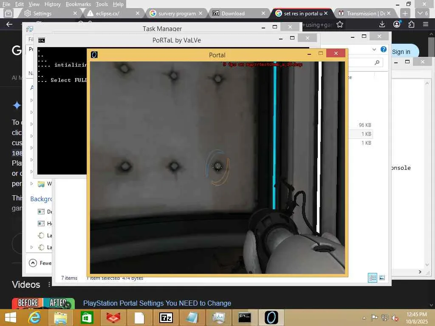The height and width of the screenshot is (326, 435).
Task: Open the Firefox hamburger application menu
Action: click(x=426, y=24)
